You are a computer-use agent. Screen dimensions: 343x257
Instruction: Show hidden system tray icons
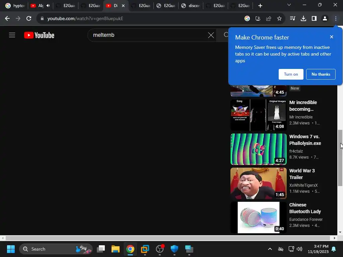point(270,249)
